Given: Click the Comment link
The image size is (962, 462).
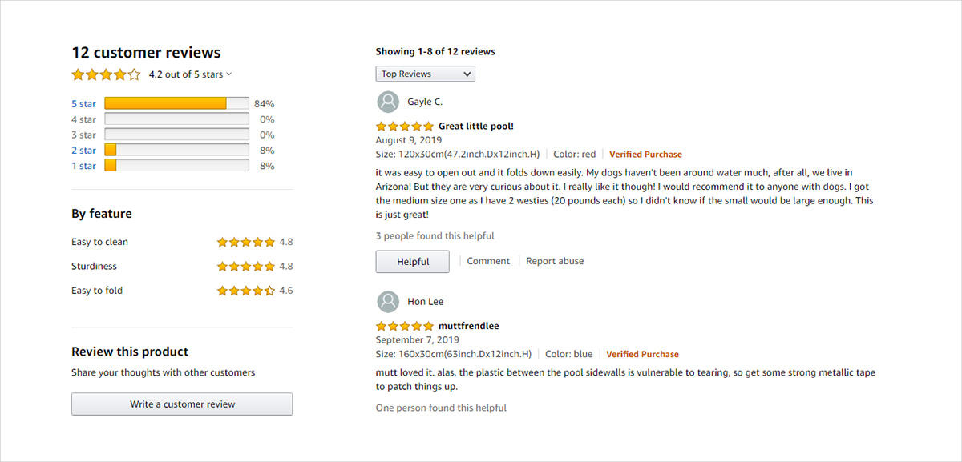Looking at the screenshot, I should click(488, 261).
